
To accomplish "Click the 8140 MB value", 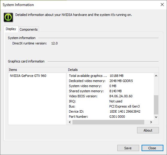I will pyautogui.click(x=116, y=91).
